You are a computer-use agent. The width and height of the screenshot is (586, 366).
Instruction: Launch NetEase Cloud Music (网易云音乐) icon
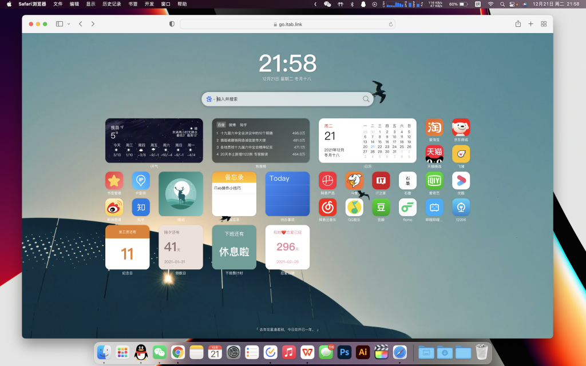(327, 207)
